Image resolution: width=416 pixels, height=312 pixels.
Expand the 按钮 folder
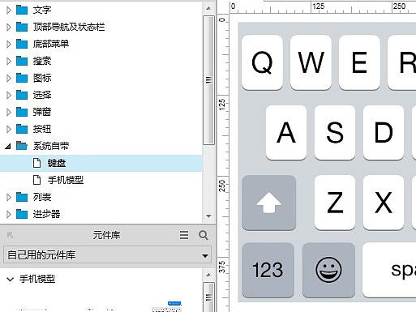point(9,129)
